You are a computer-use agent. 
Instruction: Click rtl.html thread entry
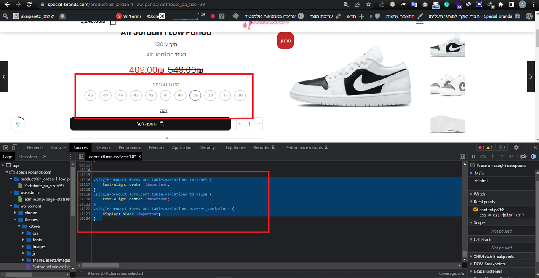coord(482,181)
